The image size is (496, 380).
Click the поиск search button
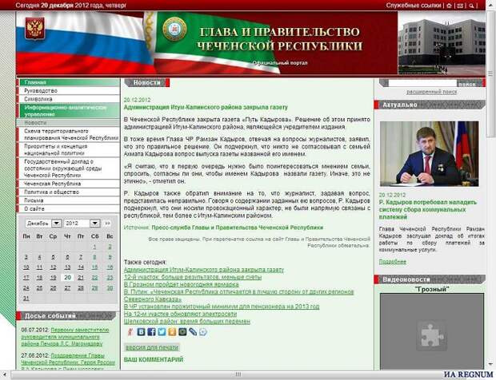(x=467, y=84)
